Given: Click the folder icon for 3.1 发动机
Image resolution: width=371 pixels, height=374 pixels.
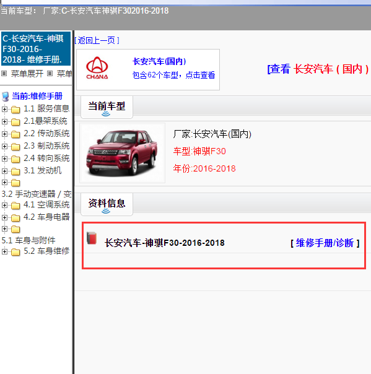Looking at the screenshot, I should click(15, 172).
